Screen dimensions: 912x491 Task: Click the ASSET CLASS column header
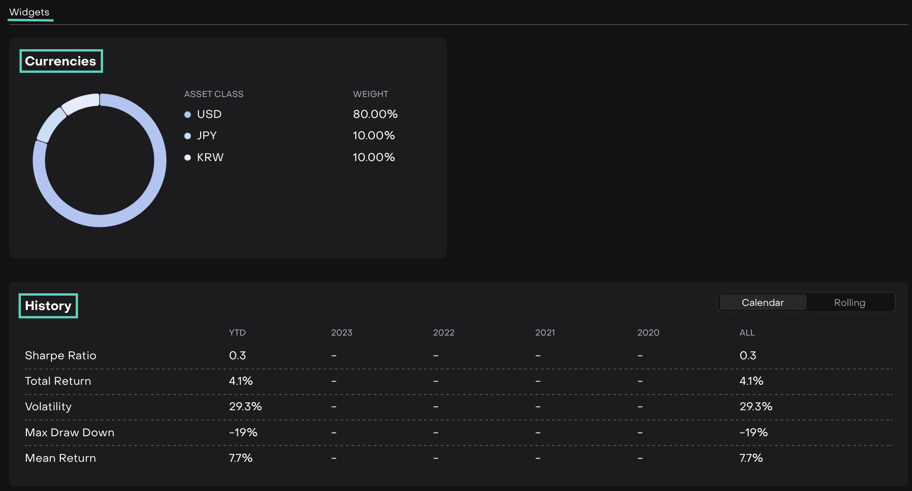pos(214,94)
